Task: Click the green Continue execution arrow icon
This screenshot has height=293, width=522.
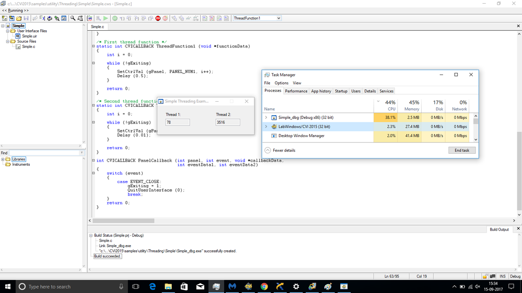Action: (106, 18)
